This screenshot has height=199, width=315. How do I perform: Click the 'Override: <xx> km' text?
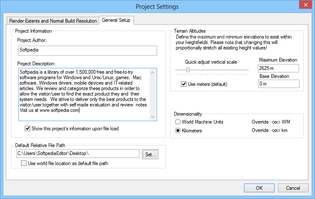click(x=269, y=130)
